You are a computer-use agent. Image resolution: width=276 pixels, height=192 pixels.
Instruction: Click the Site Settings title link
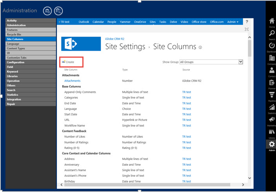(125, 47)
